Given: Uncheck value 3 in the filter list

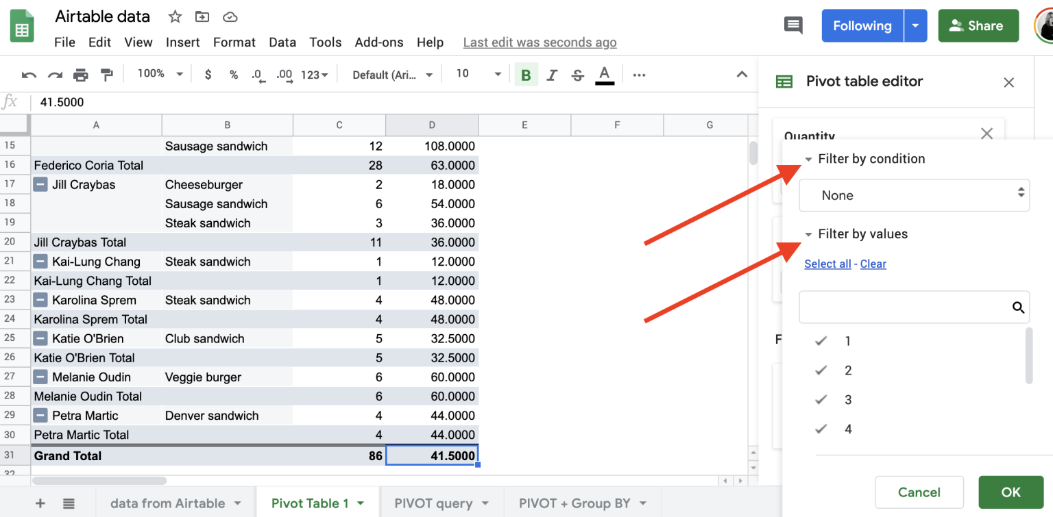Looking at the screenshot, I should [x=821, y=399].
